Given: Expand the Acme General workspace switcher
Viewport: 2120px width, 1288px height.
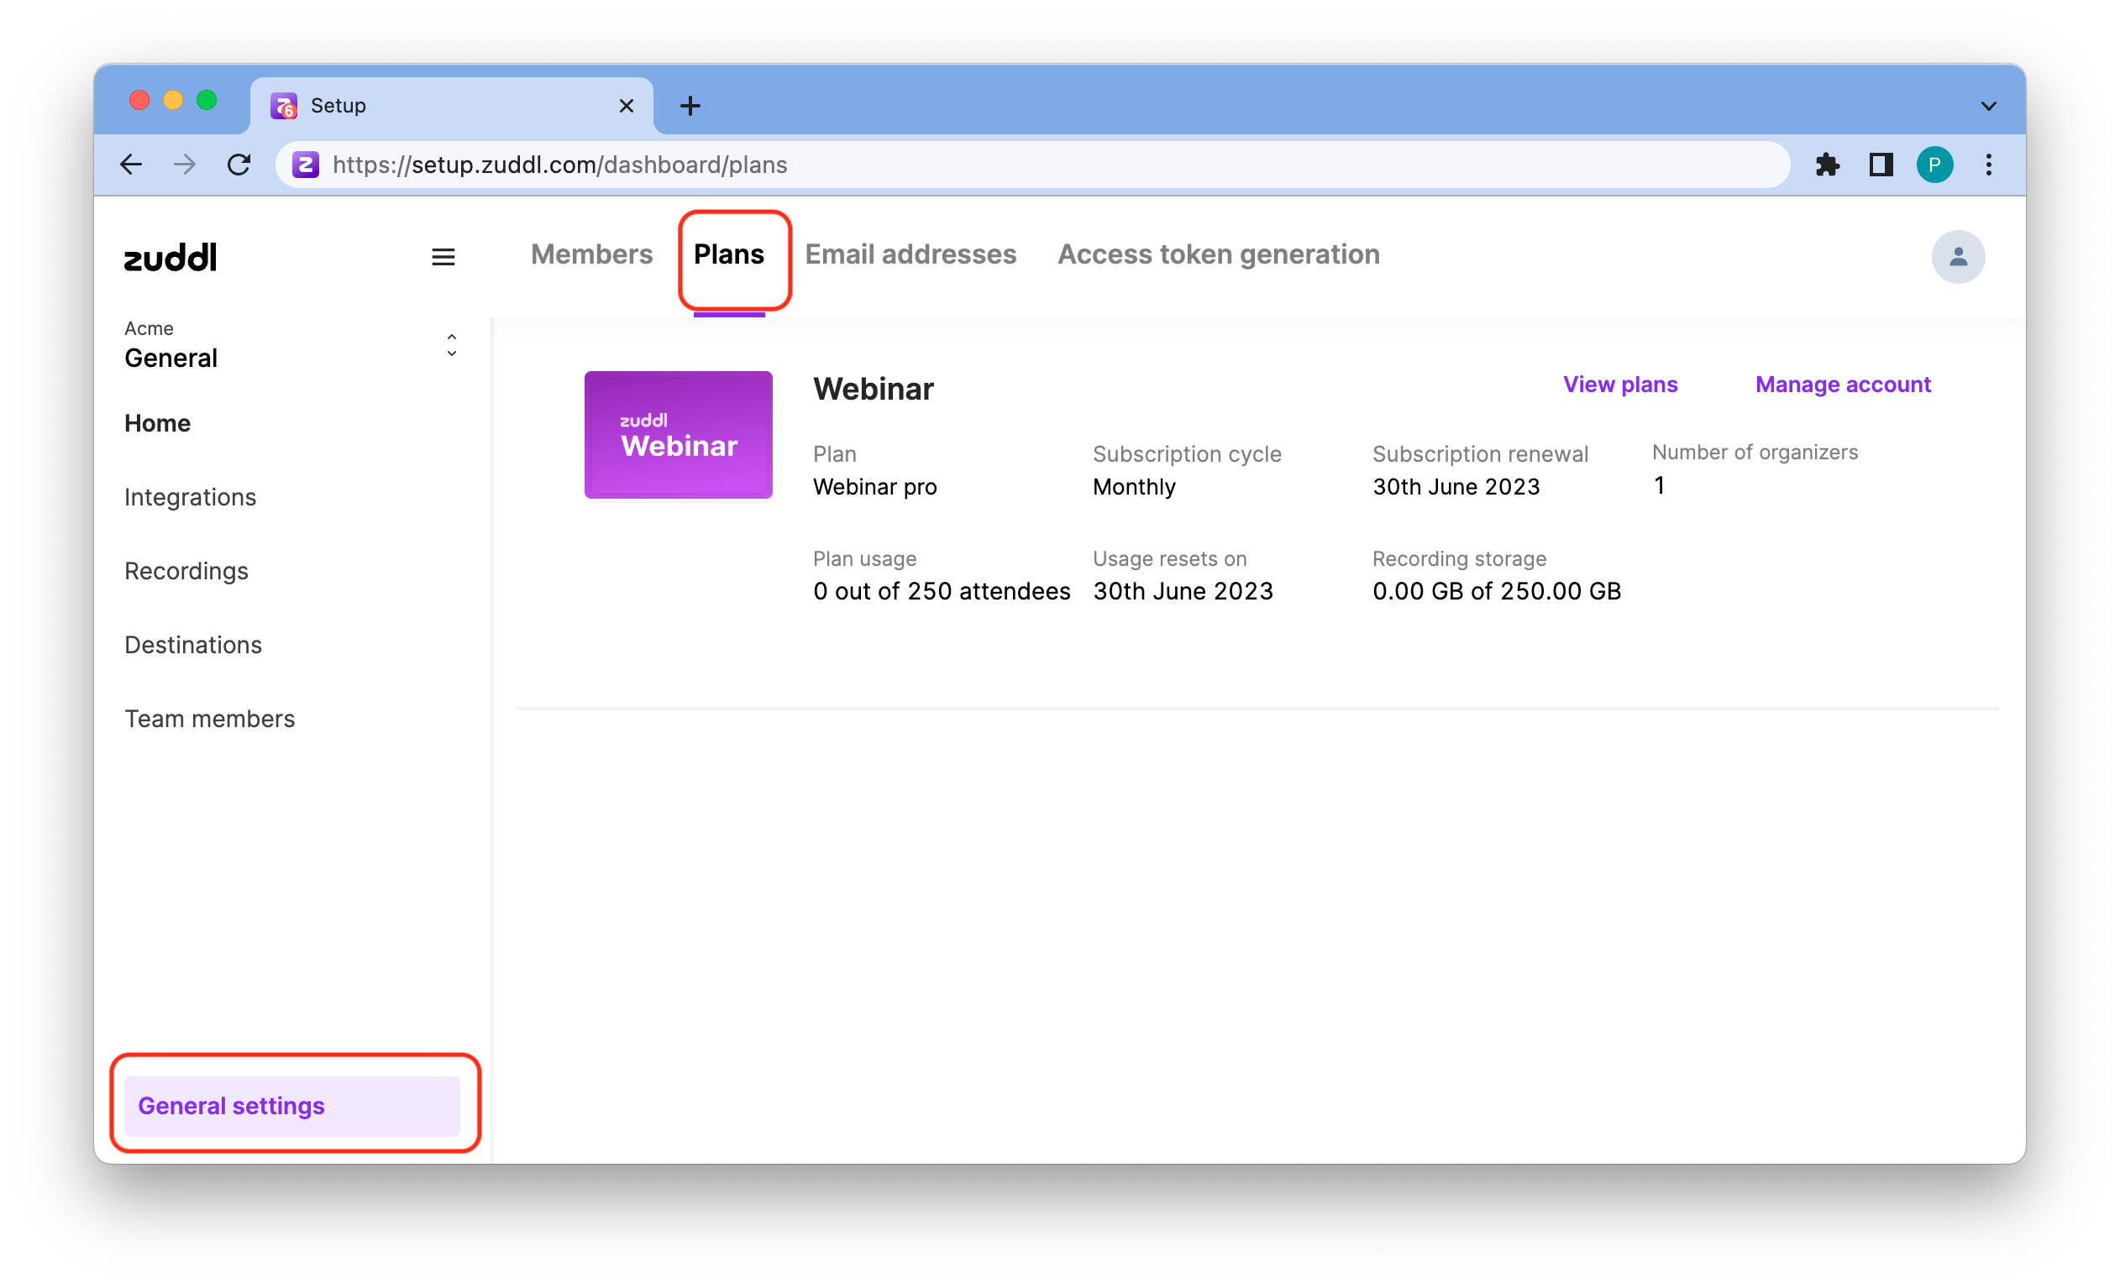Looking at the screenshot, I should [451, 346].
